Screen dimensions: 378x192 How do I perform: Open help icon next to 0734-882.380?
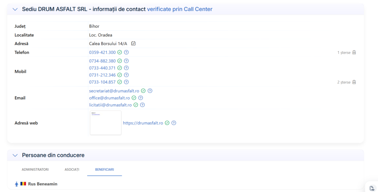tap(126, 61)
